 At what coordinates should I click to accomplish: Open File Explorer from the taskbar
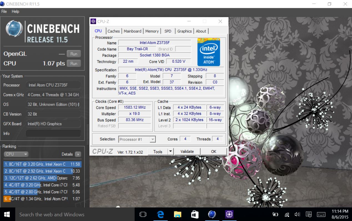pyautogui.click(x=178, y=214)
